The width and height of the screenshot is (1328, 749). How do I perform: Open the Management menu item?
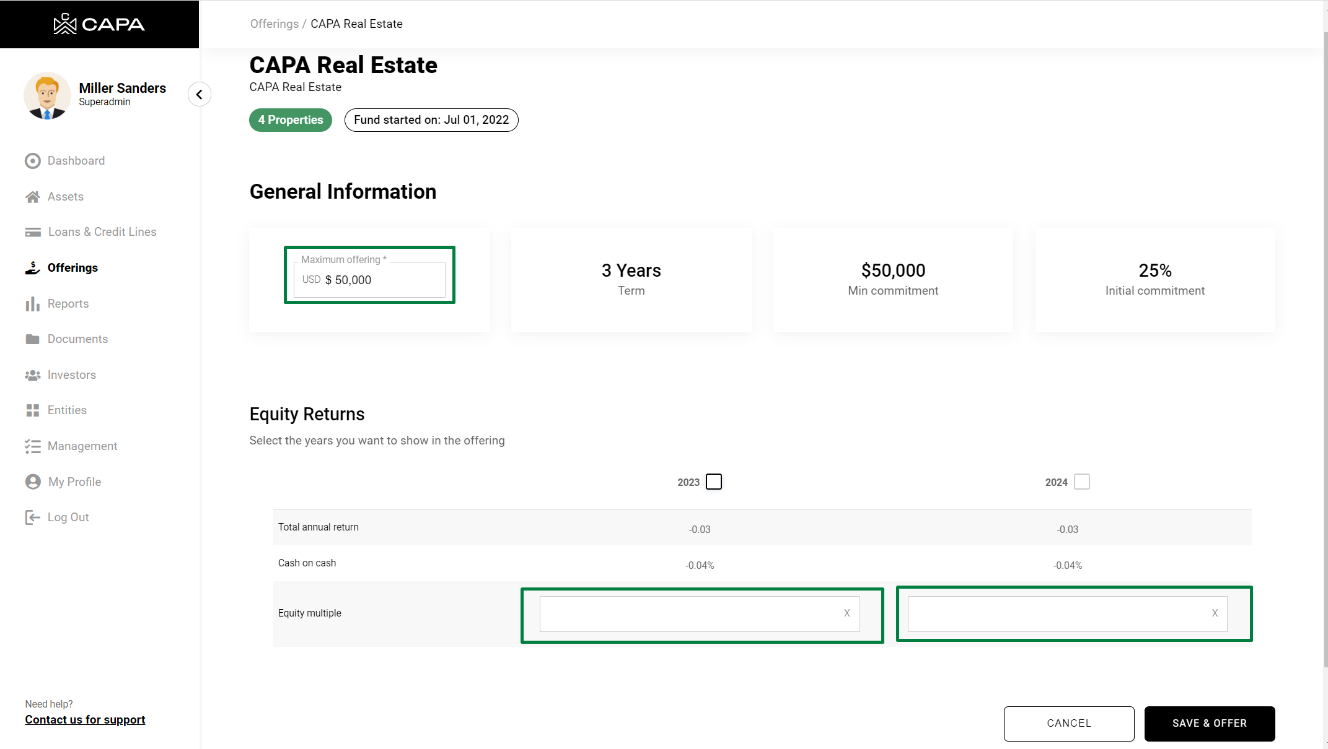pos(82,446)
